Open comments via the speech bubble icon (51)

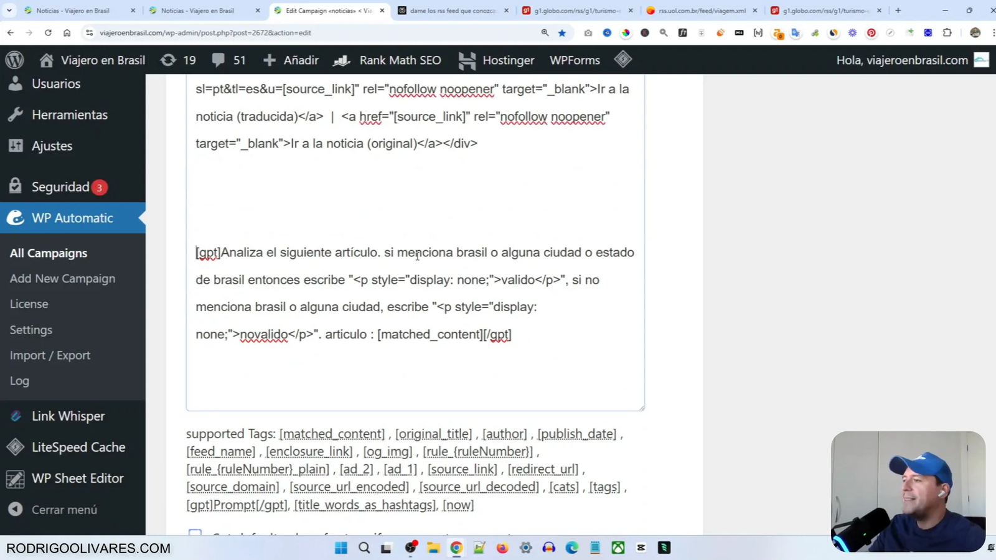[228, 60]
